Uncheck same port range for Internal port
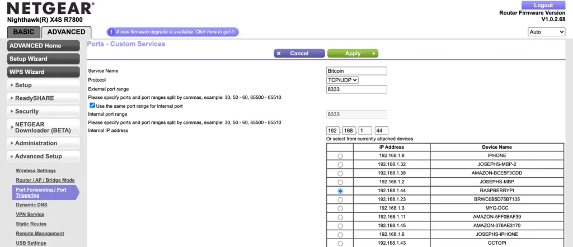The image size is (573, 247). [92, 106]
